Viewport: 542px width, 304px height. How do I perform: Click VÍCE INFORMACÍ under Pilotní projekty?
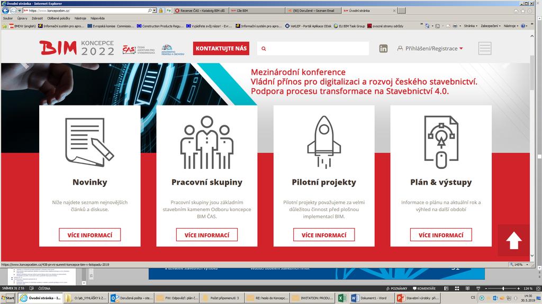pyautogui.click(x=324, y=235)
